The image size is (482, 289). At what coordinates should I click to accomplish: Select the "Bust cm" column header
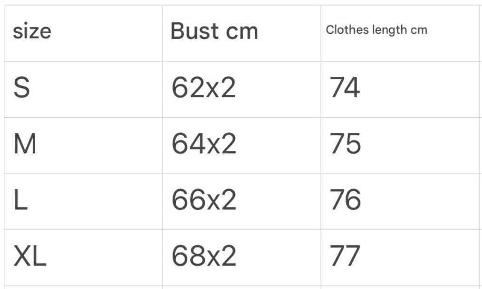point(214,31)
